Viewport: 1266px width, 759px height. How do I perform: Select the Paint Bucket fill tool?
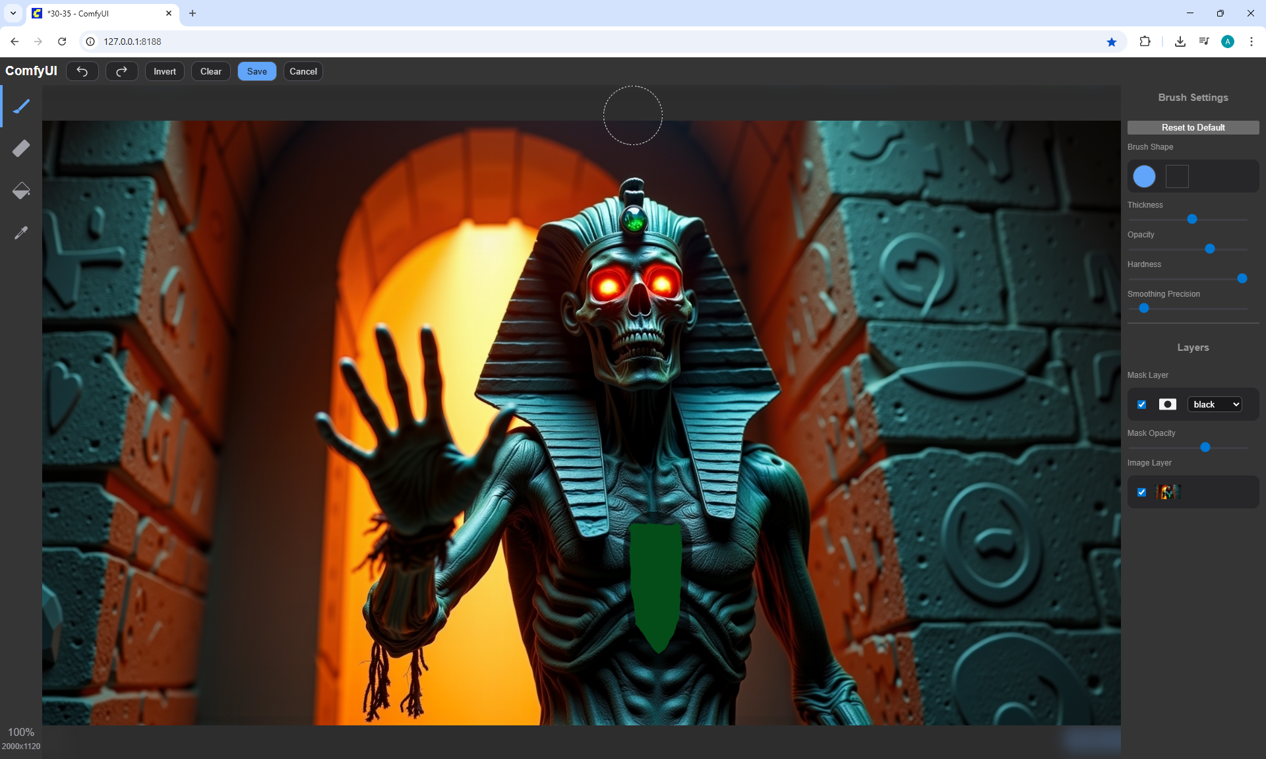point(21,191)
